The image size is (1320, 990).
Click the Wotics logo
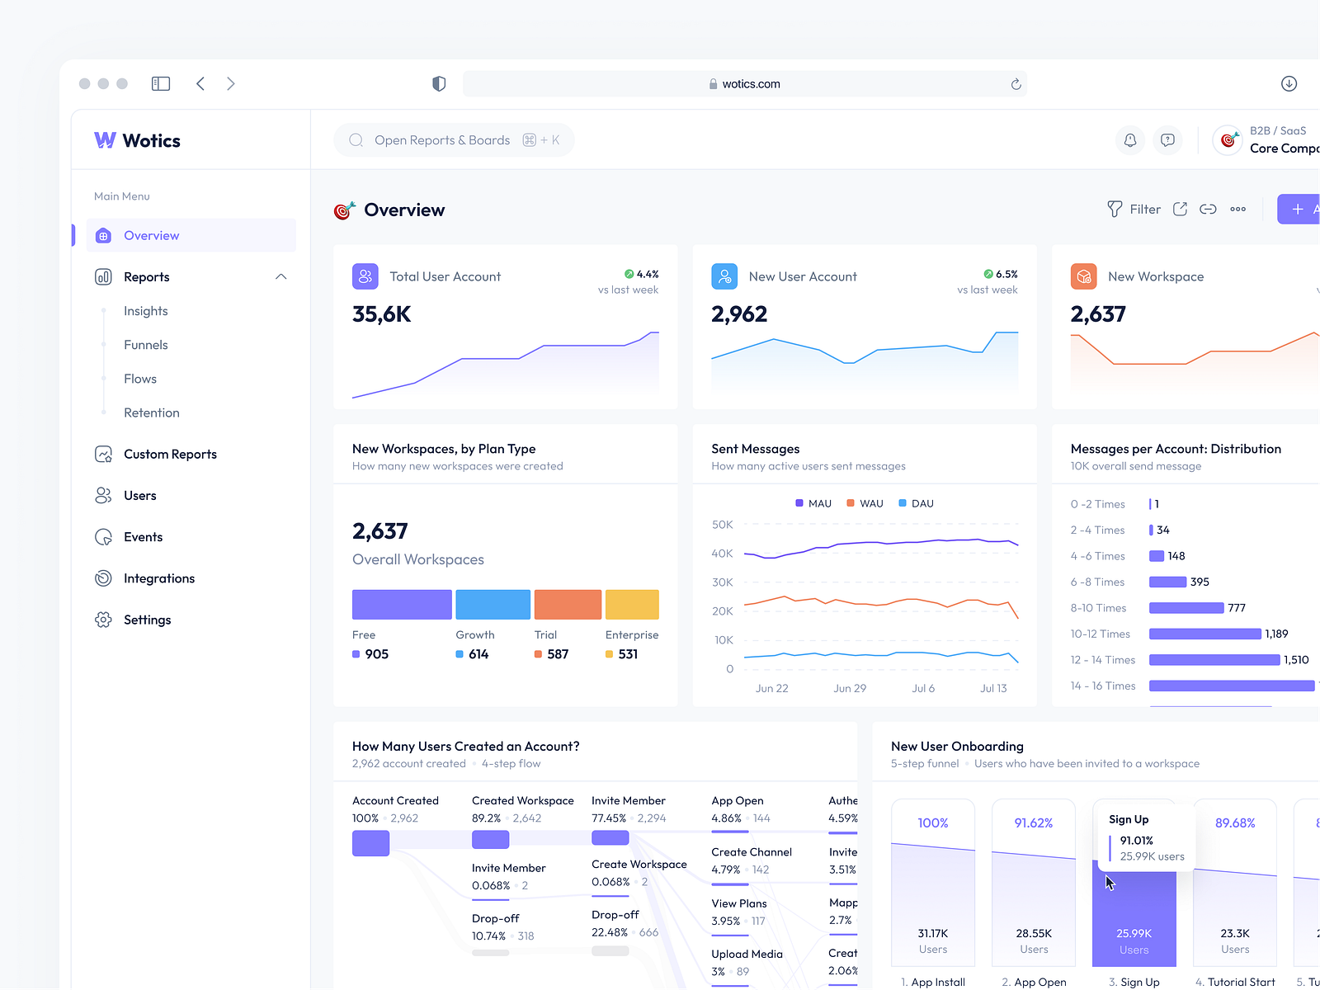136,140
